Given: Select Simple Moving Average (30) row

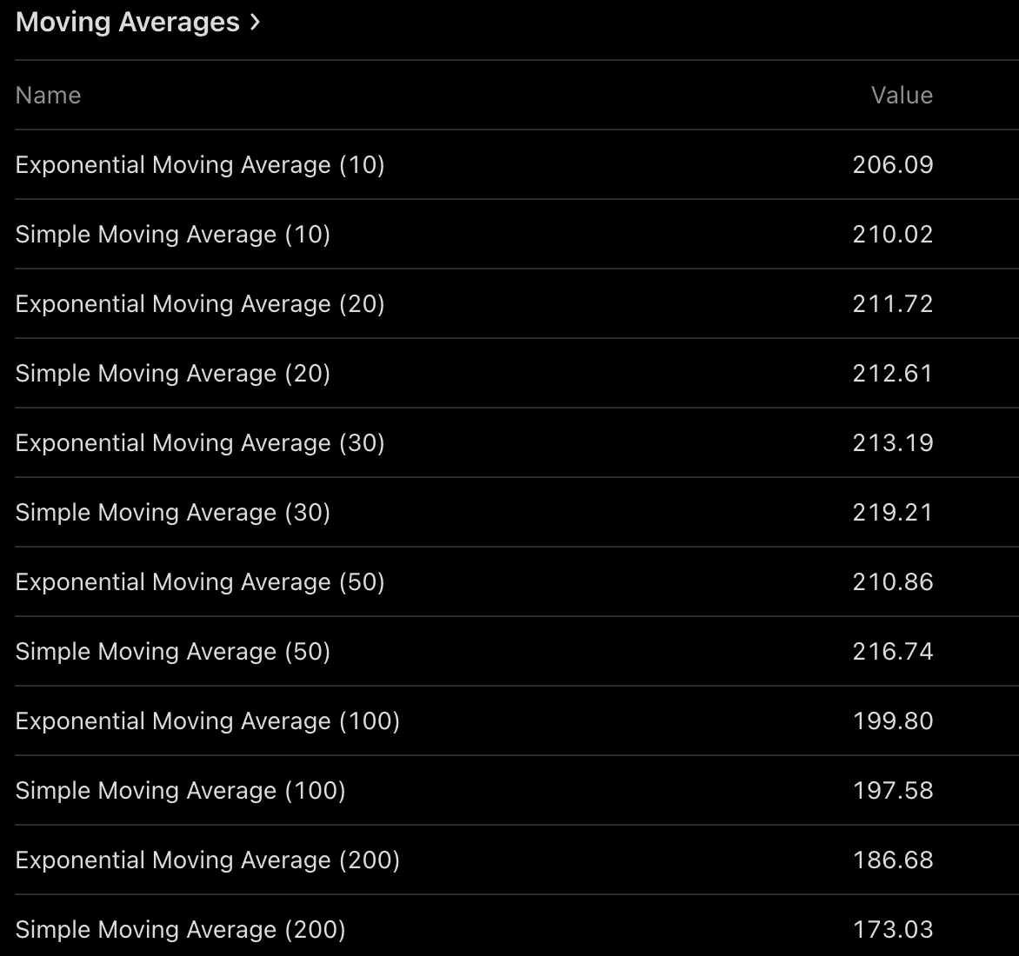Looking at the screenshot, I should click(173, 513).
